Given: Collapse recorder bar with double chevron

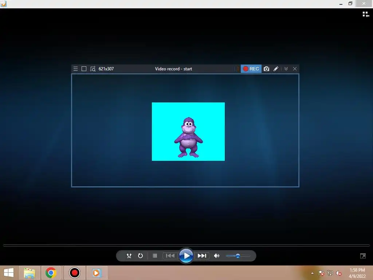Looking at the screenshot, I should pos(286,69).
